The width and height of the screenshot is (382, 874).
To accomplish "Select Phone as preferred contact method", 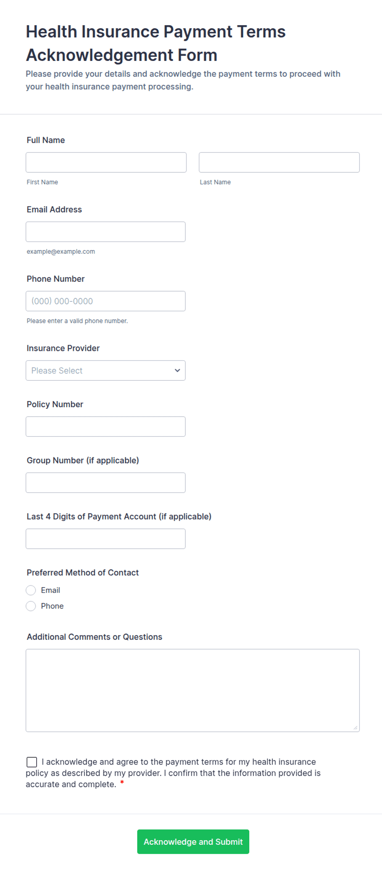I will click(31, 606).
